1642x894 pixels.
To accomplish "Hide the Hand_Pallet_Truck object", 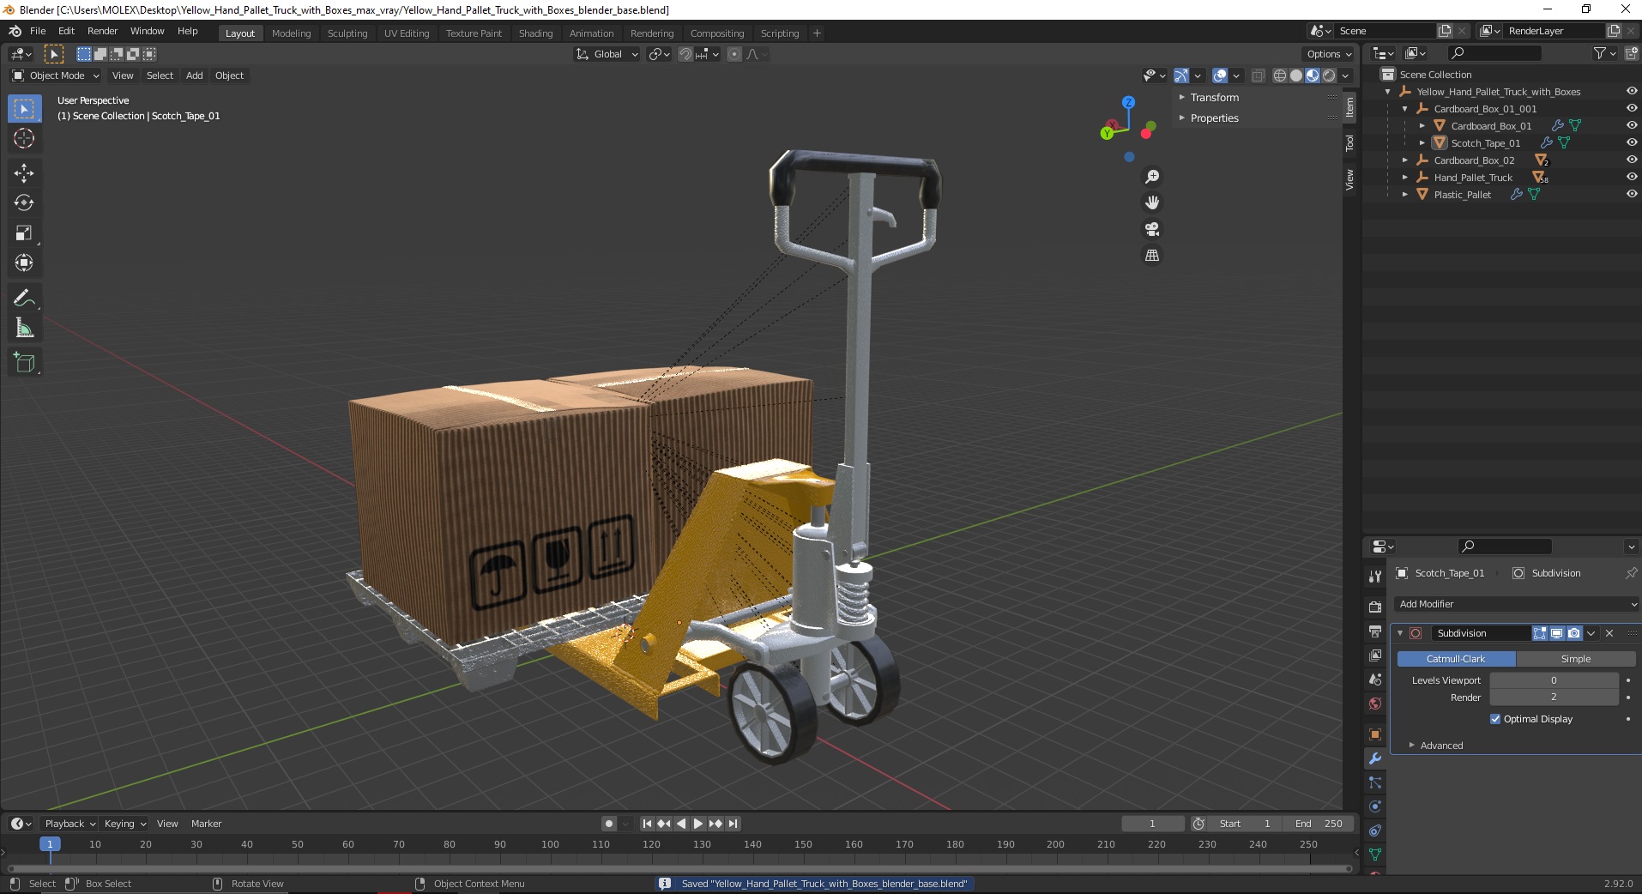I will (1631, 177).
